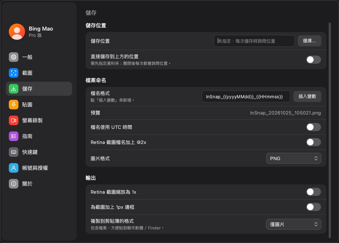Click the person icon for 帳號與授權
Viewport: 339px width, 243px height.
point(14,168)
